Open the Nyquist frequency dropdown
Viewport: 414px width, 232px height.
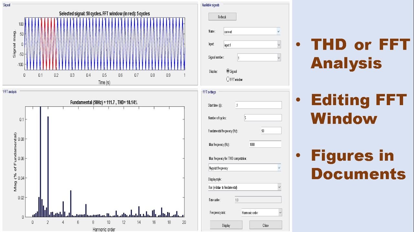coord(245,168)
